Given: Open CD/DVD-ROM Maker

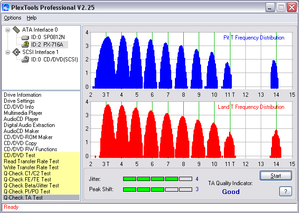Looking at the screenshot, I should 28,137.
